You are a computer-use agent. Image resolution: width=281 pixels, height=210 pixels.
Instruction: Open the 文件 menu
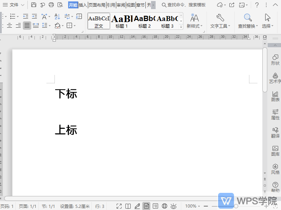[13, 5]
